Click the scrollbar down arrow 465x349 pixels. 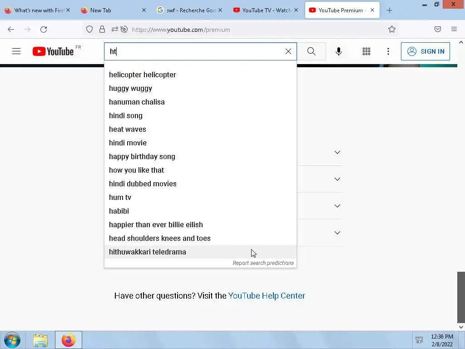point(461,327)
